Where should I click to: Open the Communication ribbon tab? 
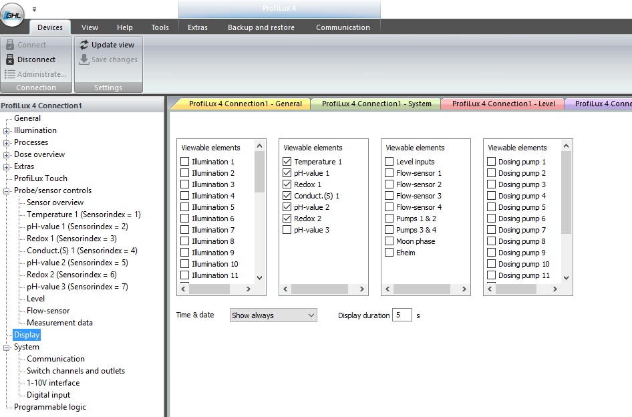click(x=343, y=27)
